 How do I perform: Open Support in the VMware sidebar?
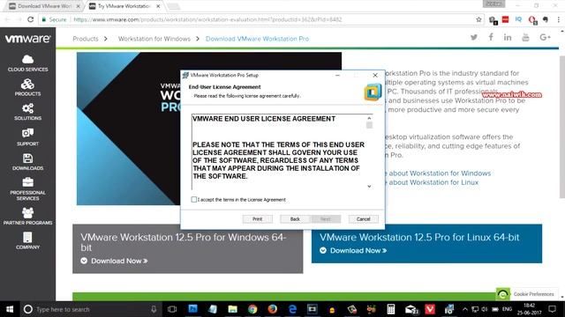pos(27,137)
